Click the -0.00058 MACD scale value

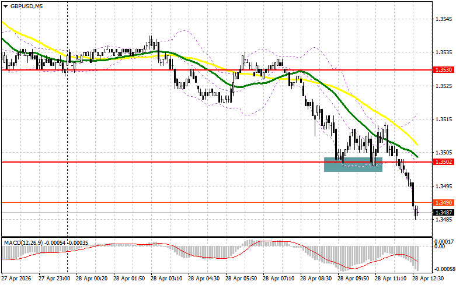(x=444, y=269)
